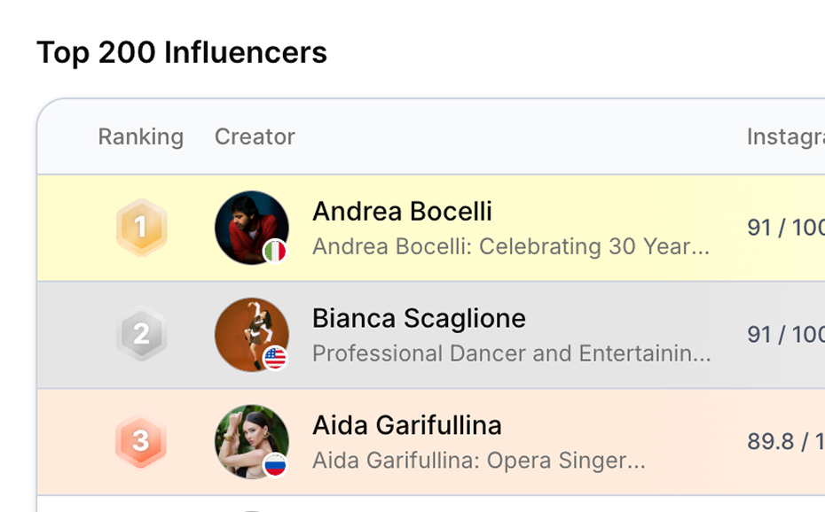Click the Italian flag icon
This screenshot has width=825, height=512.
coord(275,252)
